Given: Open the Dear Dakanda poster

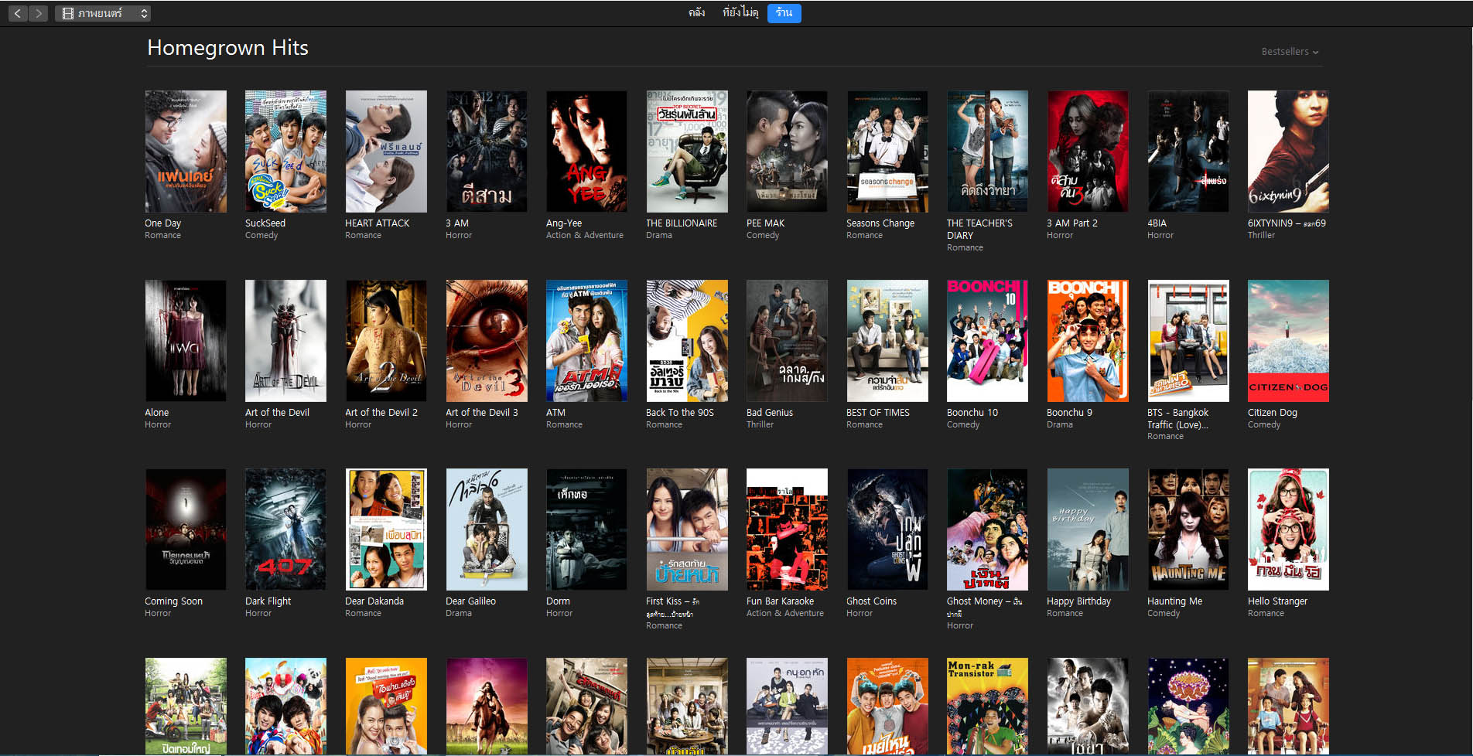Looking at the screenshot, I should point(386,530).
